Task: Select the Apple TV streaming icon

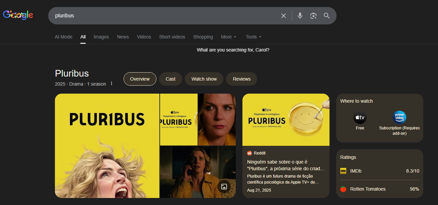Action: [360, 117]
